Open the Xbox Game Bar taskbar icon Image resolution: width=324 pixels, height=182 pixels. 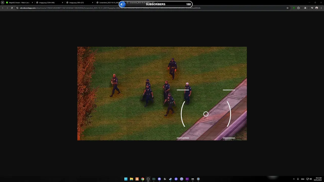coord(154,179)
